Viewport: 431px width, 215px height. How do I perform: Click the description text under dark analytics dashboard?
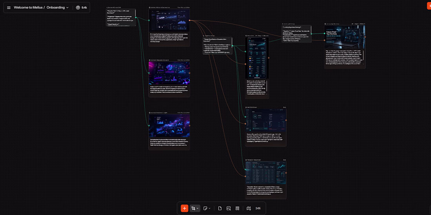coord(169,38)
